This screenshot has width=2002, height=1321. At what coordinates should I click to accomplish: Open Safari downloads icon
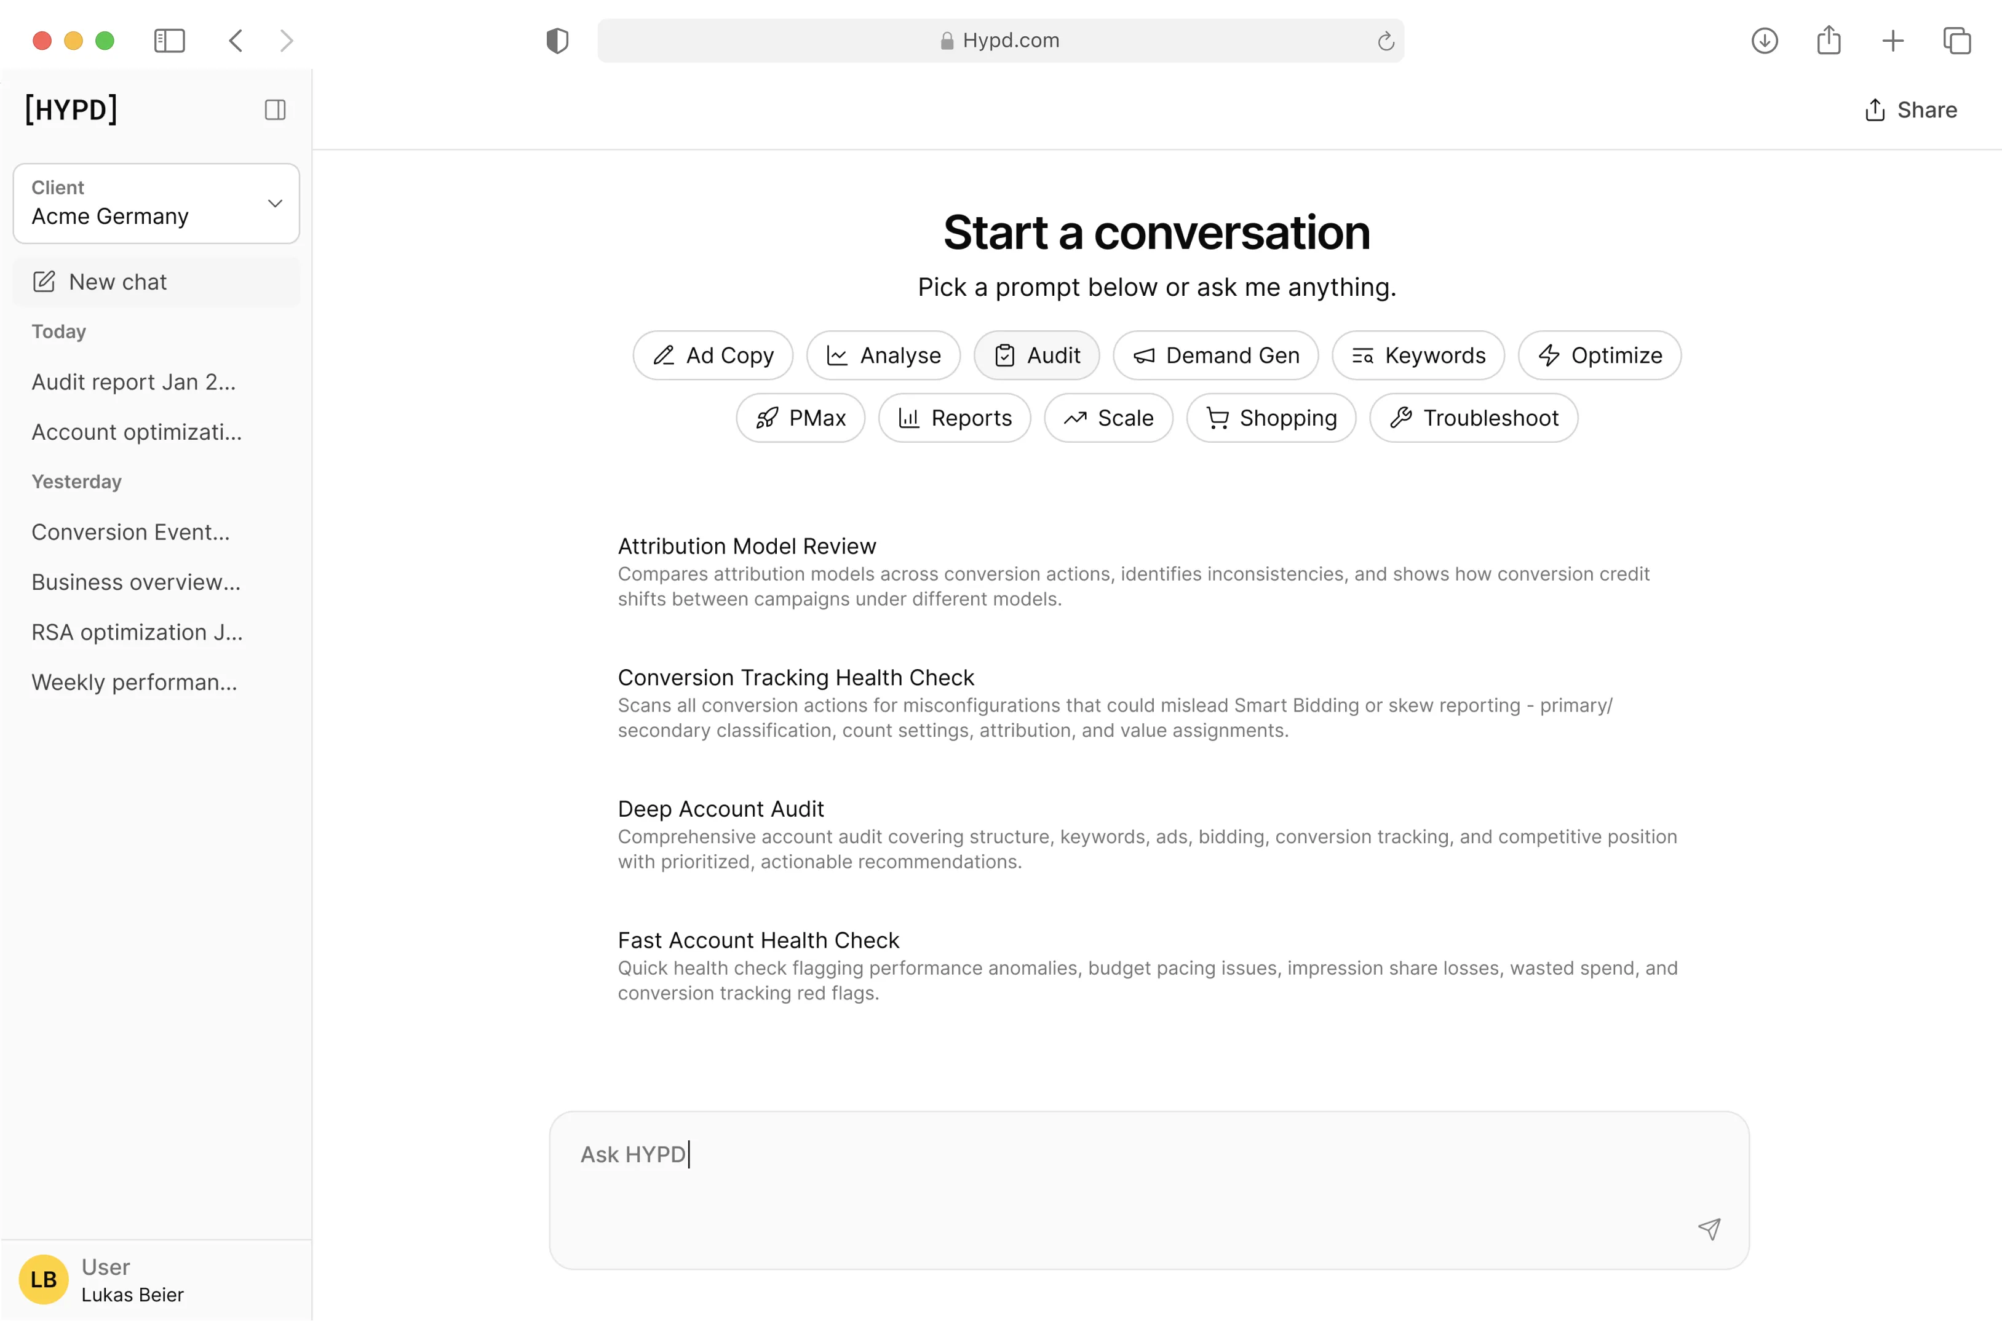pos(1765,41)
